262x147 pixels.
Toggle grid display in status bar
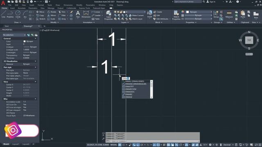[x=120, y=145]
